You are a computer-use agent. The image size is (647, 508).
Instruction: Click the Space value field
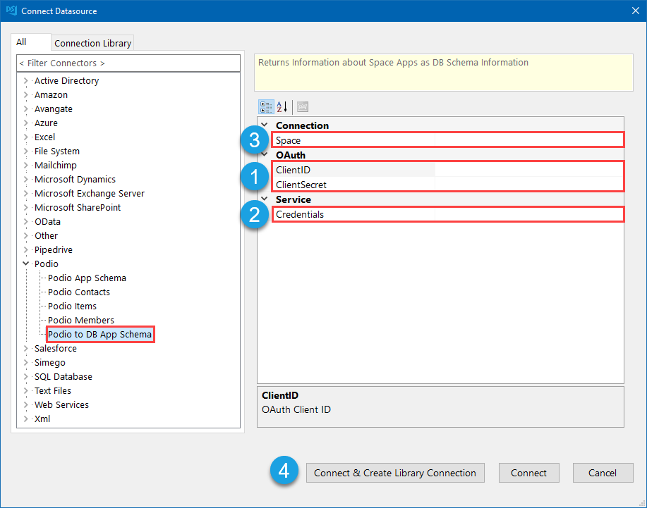(x=529, y=140)
